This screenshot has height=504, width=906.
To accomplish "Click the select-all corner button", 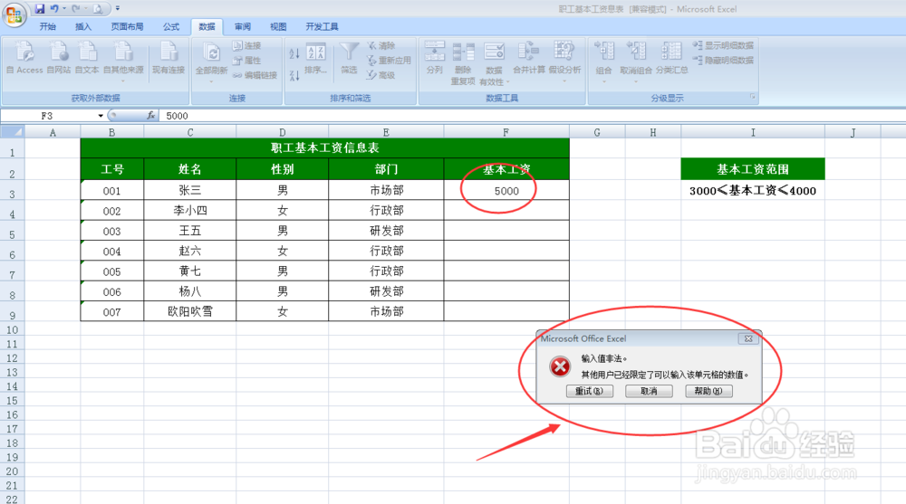I will (12, 132).
